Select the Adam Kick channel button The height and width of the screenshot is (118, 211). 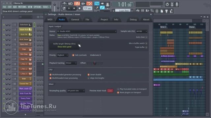coord(25,29)
